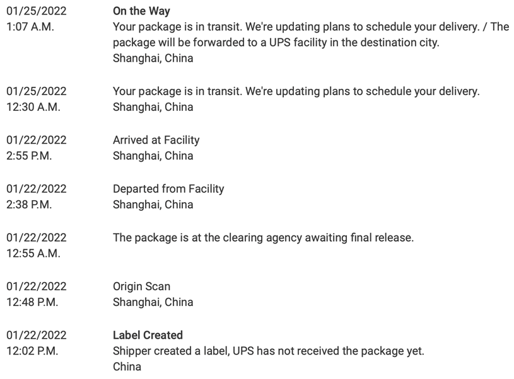Click Shanghai, China under Origin Scan
This screenshot has height=379, width=514.
[x=153, y=302]
